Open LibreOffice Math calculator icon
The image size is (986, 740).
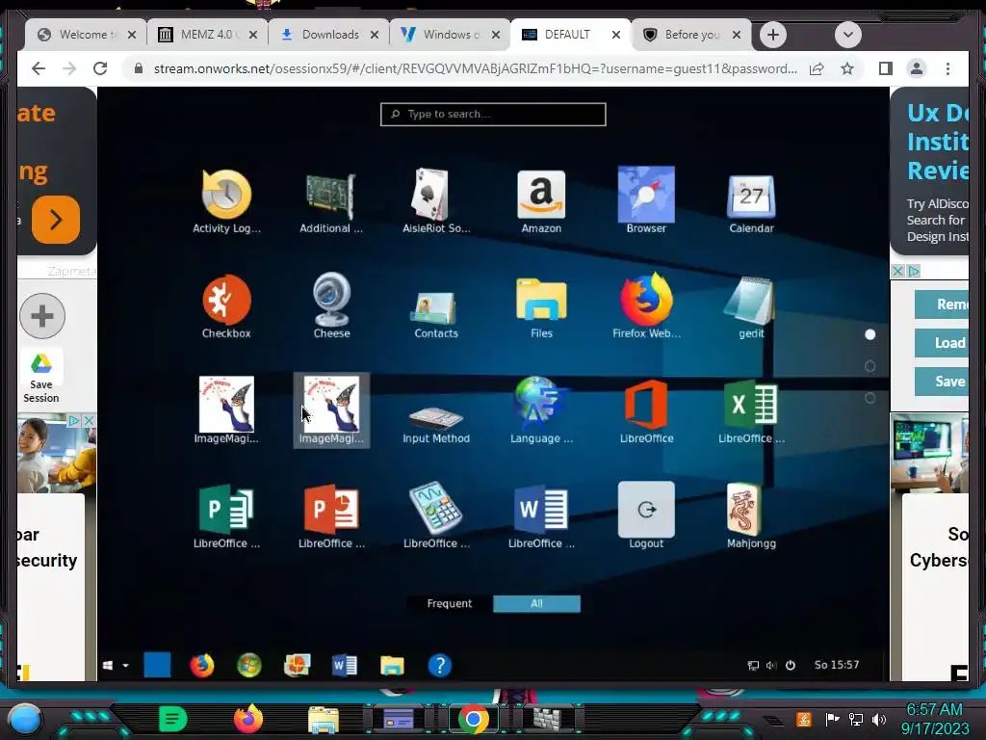(436, 516)
